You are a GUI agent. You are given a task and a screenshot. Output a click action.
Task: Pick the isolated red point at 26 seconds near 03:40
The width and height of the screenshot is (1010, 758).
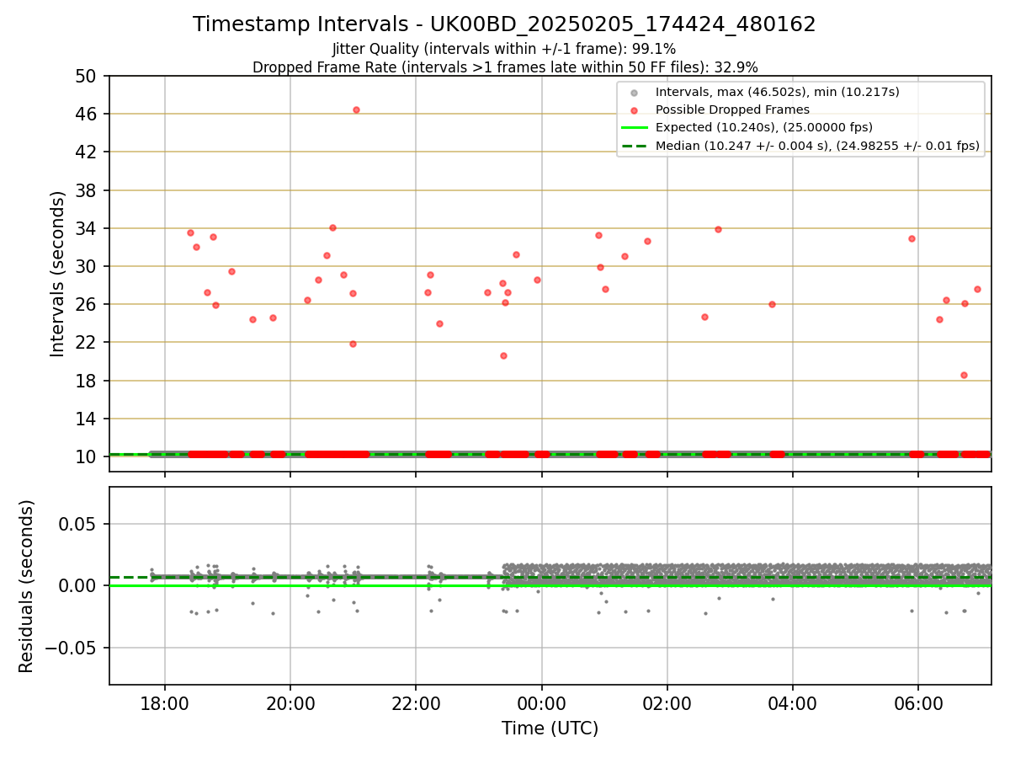click(x=772, y=304)
